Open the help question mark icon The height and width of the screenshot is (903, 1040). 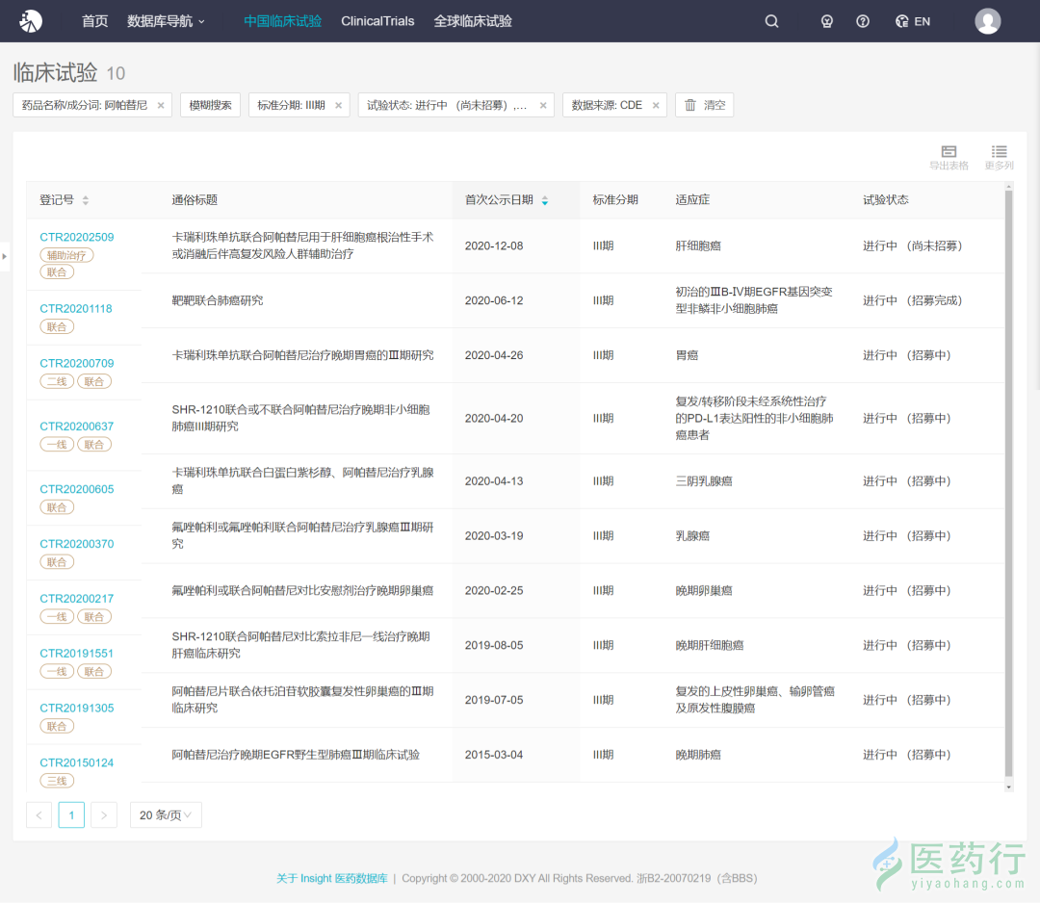(862, 21)
